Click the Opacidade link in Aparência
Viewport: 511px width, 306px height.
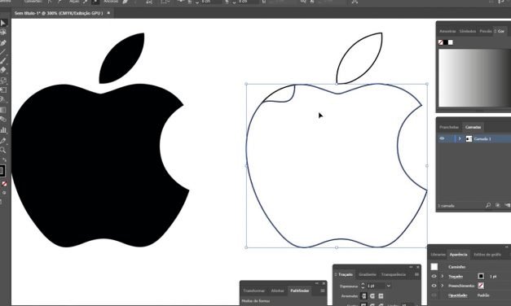coord(457,295)
